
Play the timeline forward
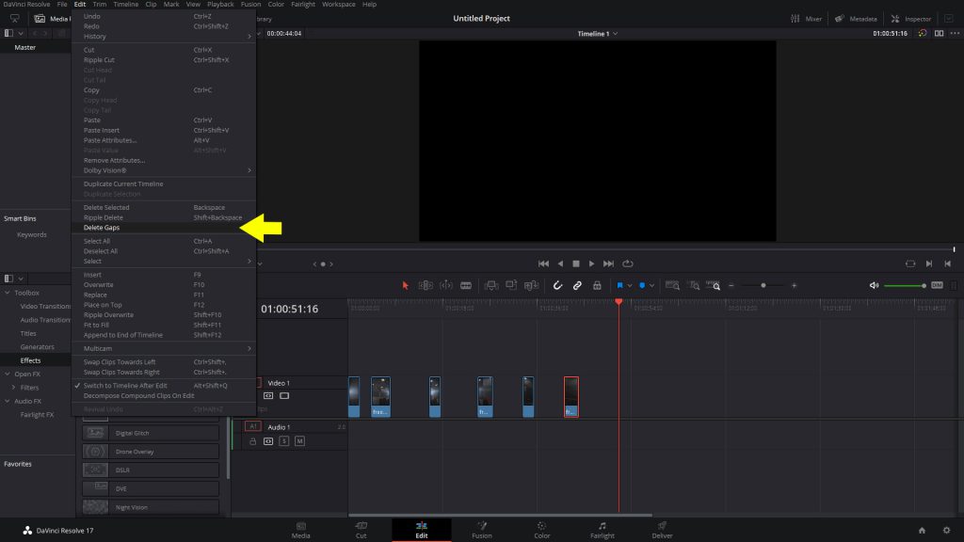[591, 263]
